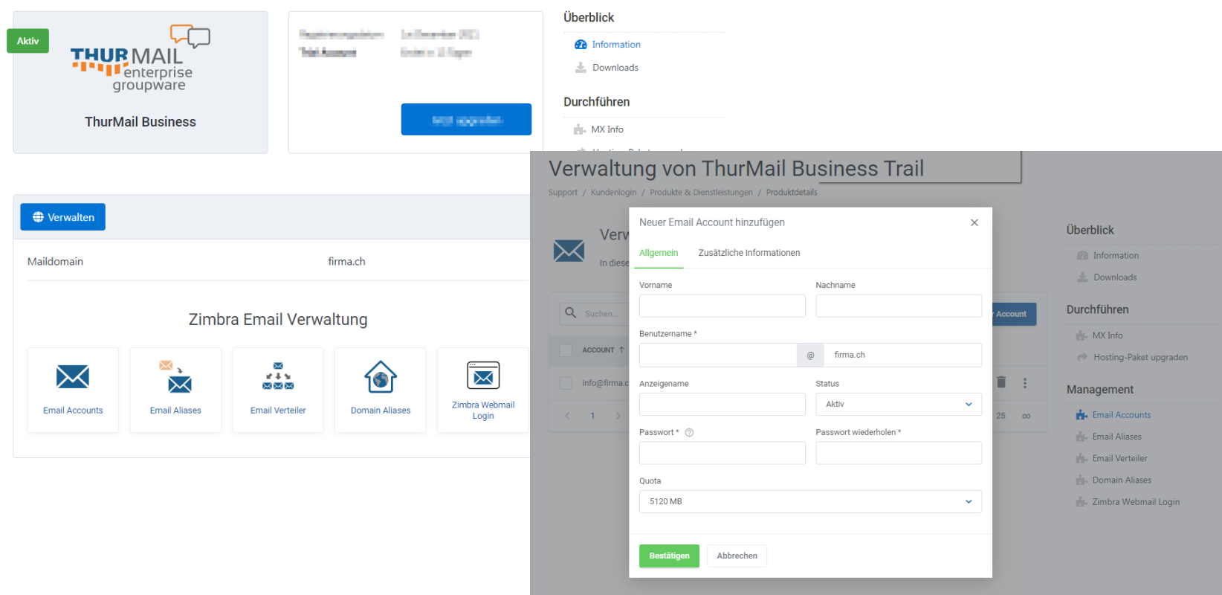The width and height of the screenshot is (1222, 595).
Task: Open the Quota dropdown showing 5120 MB
Action: click(810, 501)
